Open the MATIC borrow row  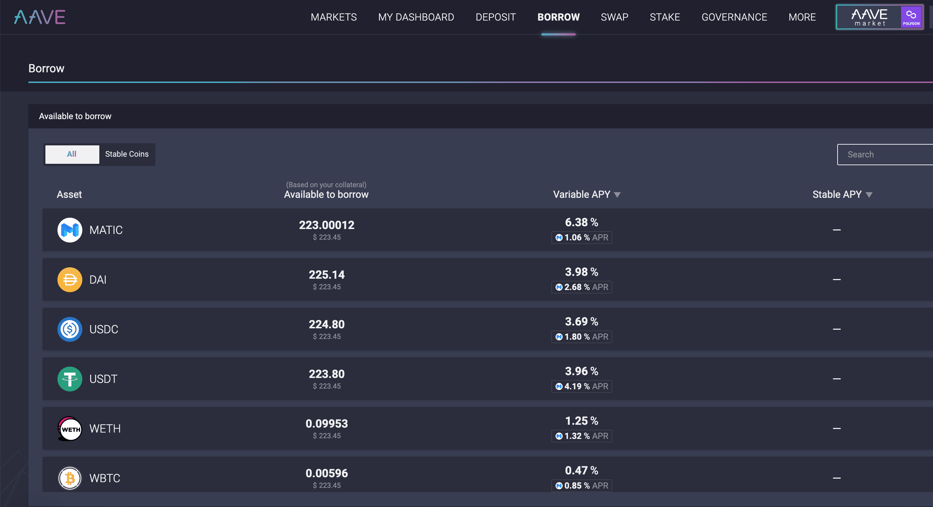tap(487, 230)
